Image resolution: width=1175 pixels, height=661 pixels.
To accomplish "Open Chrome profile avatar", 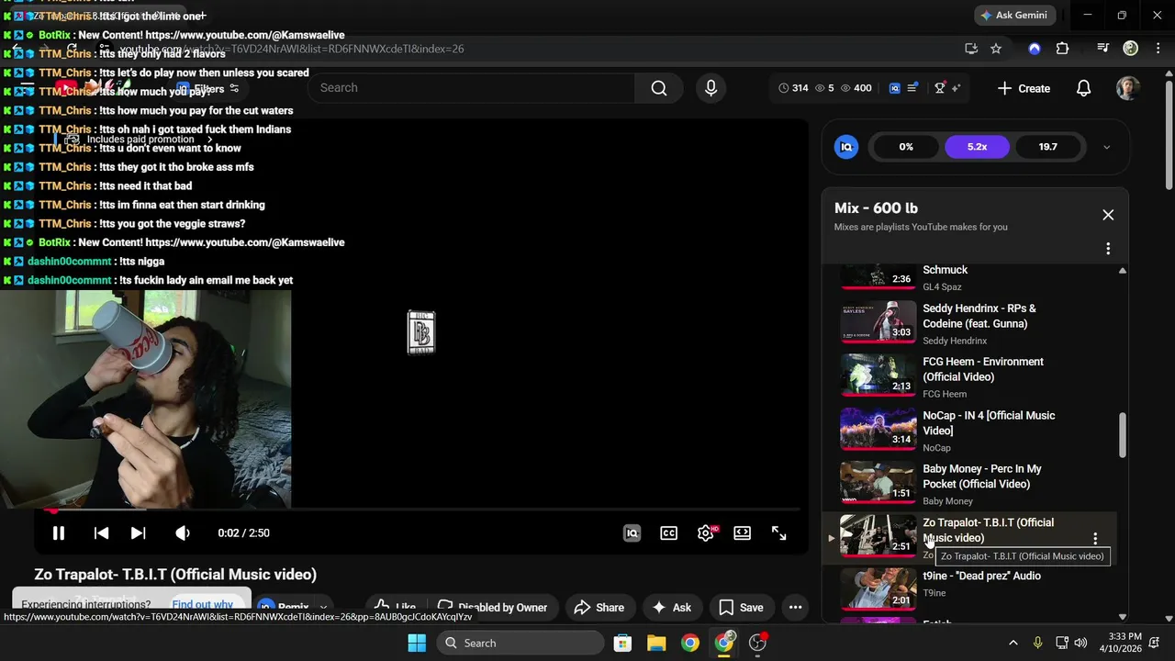I will tap(1130, 49).
